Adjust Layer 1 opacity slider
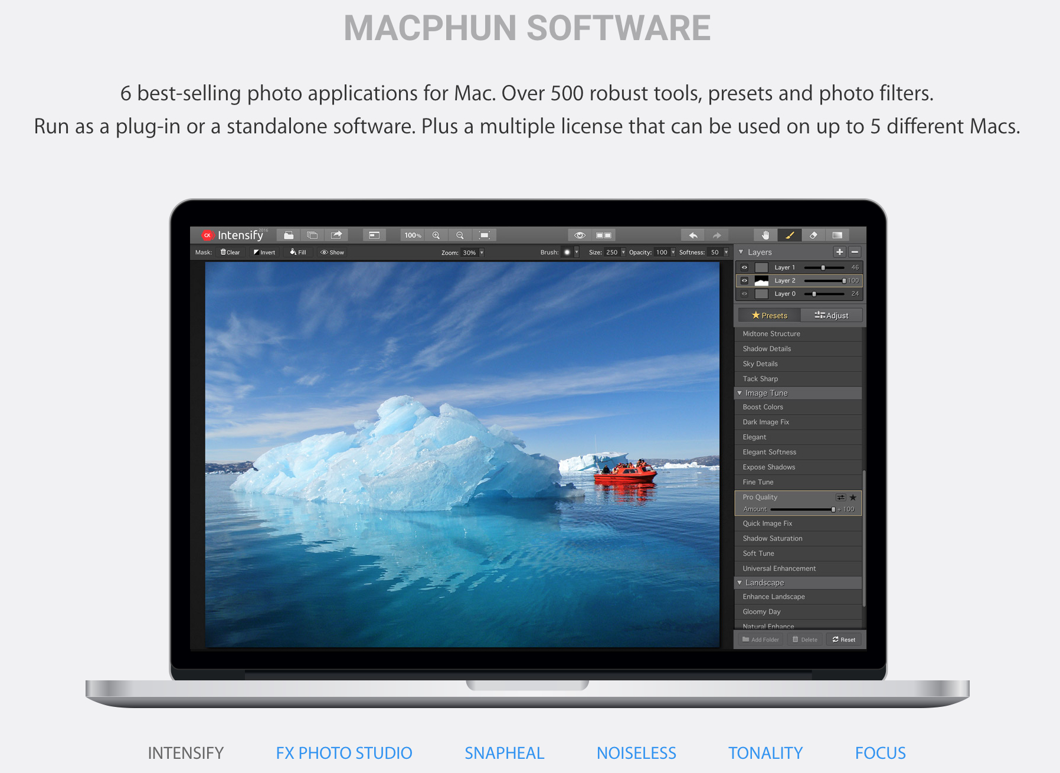The image size is (1060, 773). tap(824, 268)
